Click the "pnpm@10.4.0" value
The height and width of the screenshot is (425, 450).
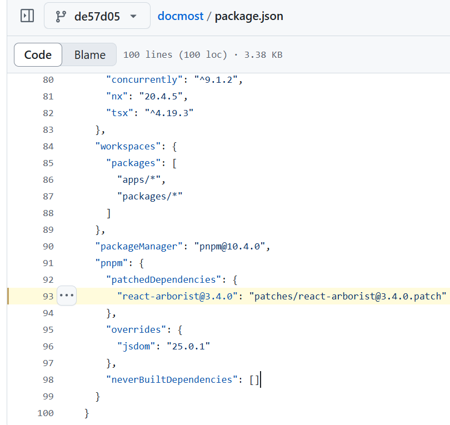click(229, 246)
